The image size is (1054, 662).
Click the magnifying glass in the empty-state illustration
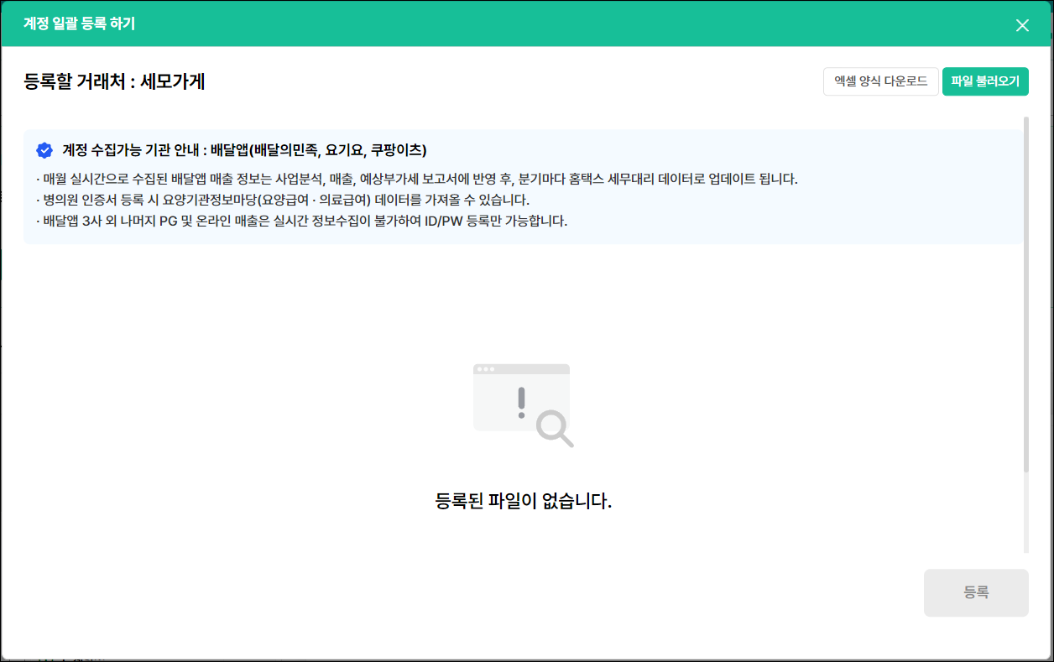554,429
